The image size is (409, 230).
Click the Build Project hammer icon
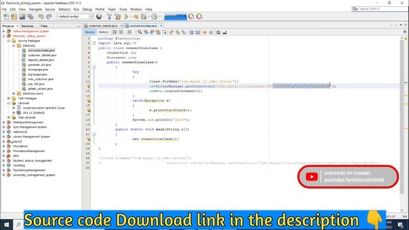[x=109, y=17]
